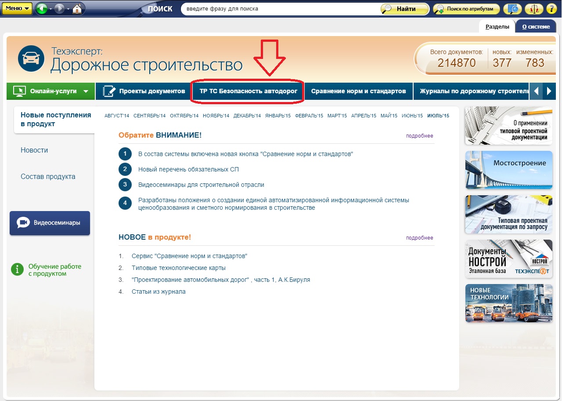This screenshot has width=562, height=401.
Task: Open Видеосеминары button
Action: coord(50,222)
